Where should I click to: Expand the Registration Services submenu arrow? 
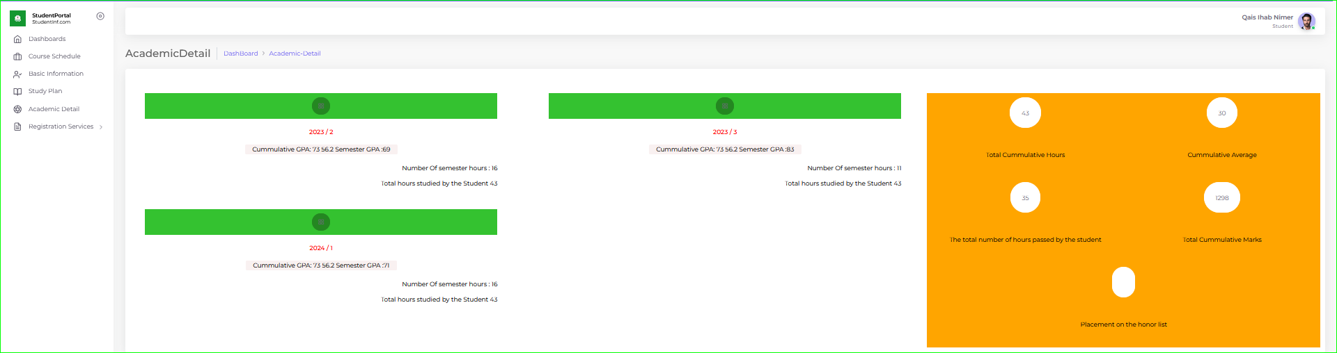pyautogui.click(x=101, y=127)
